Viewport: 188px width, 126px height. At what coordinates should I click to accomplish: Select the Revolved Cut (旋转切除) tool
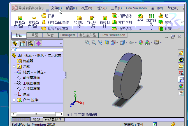pos(105,21)
